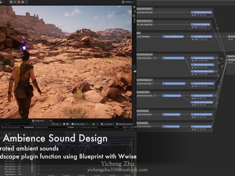Viewport: 235px width, 176px height.
Task: Close the Sequencer tab
Action: 51,120
